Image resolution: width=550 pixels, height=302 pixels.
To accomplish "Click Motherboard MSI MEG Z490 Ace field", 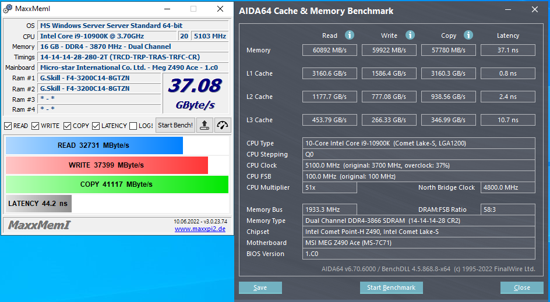I will (419, 243).
